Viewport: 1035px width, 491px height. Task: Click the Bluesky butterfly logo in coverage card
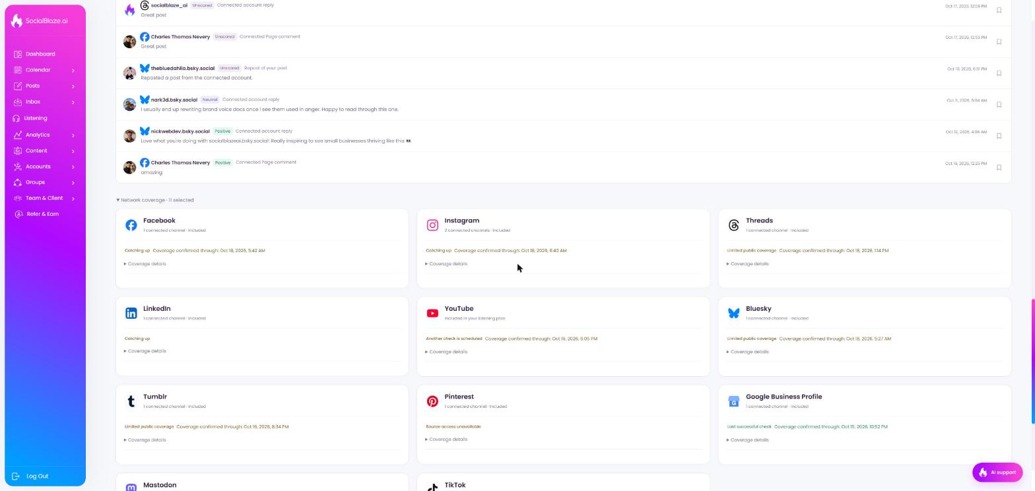(733, 313)
